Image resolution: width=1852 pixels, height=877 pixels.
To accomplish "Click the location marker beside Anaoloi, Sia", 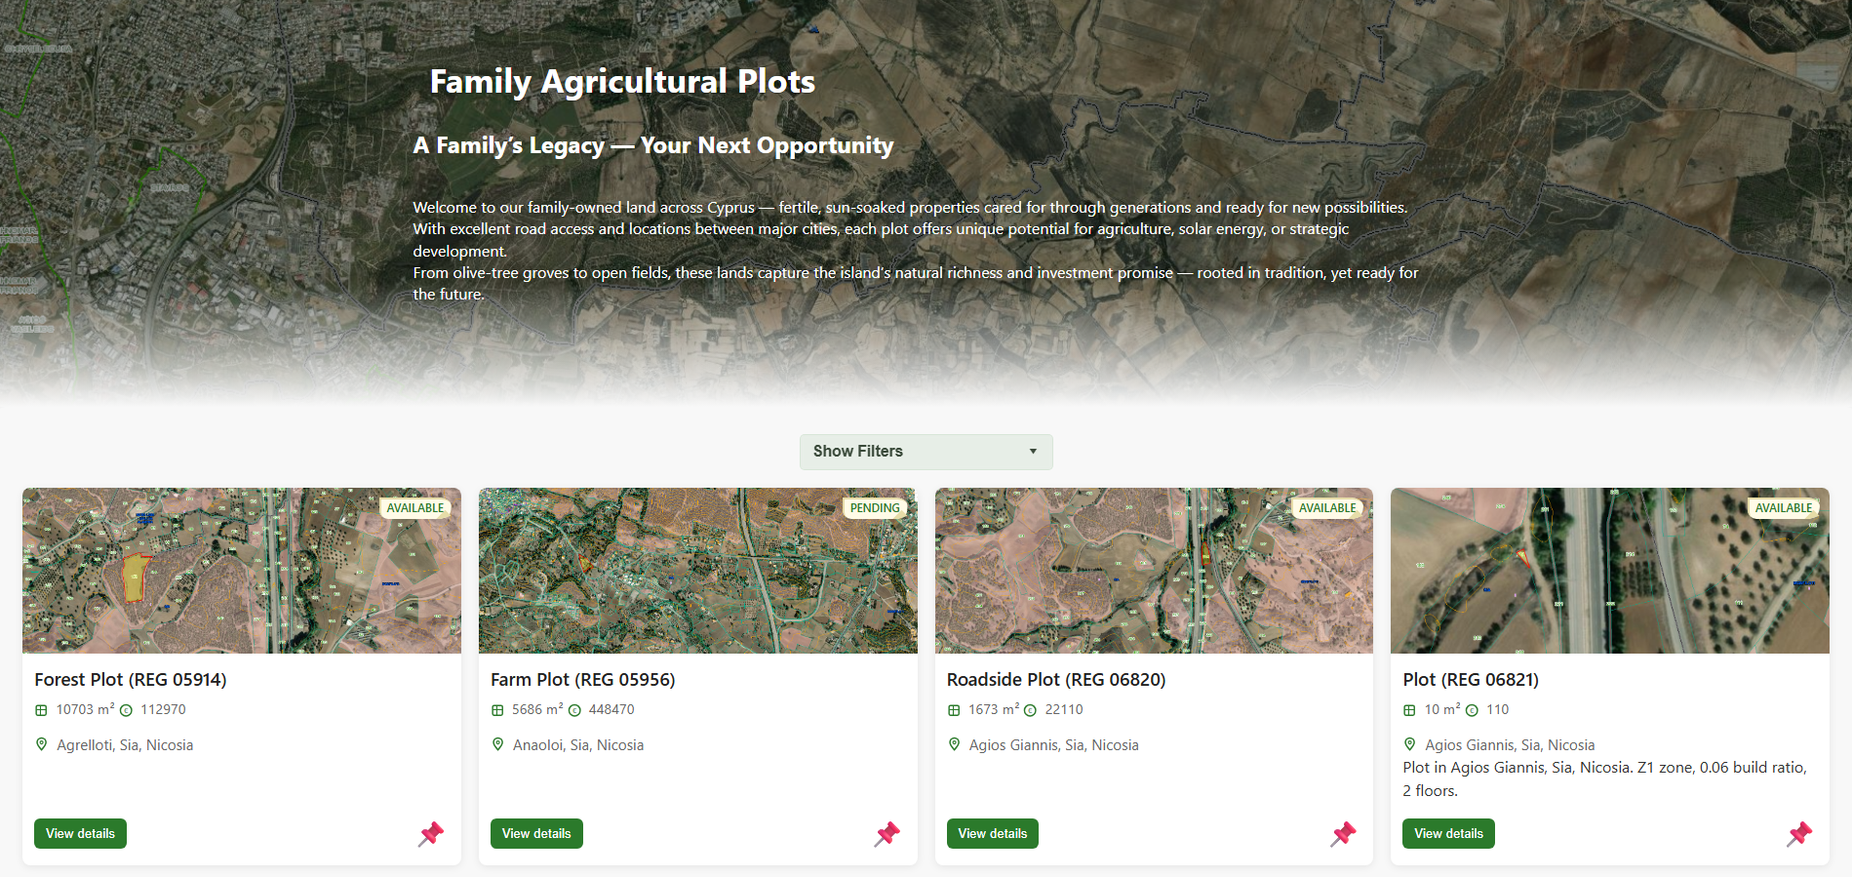I will tap(497, 744).
